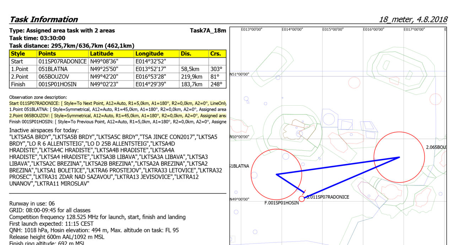The width and height of the screenshot is (460, 245).
Task: Click the highlighted Start 011SP07RADONICE observation zone line
Action: pyautogui.click(x=117, y=103)
